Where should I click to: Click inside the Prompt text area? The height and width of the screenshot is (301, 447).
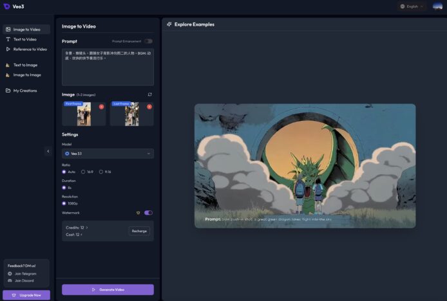(x=108, y=71)
